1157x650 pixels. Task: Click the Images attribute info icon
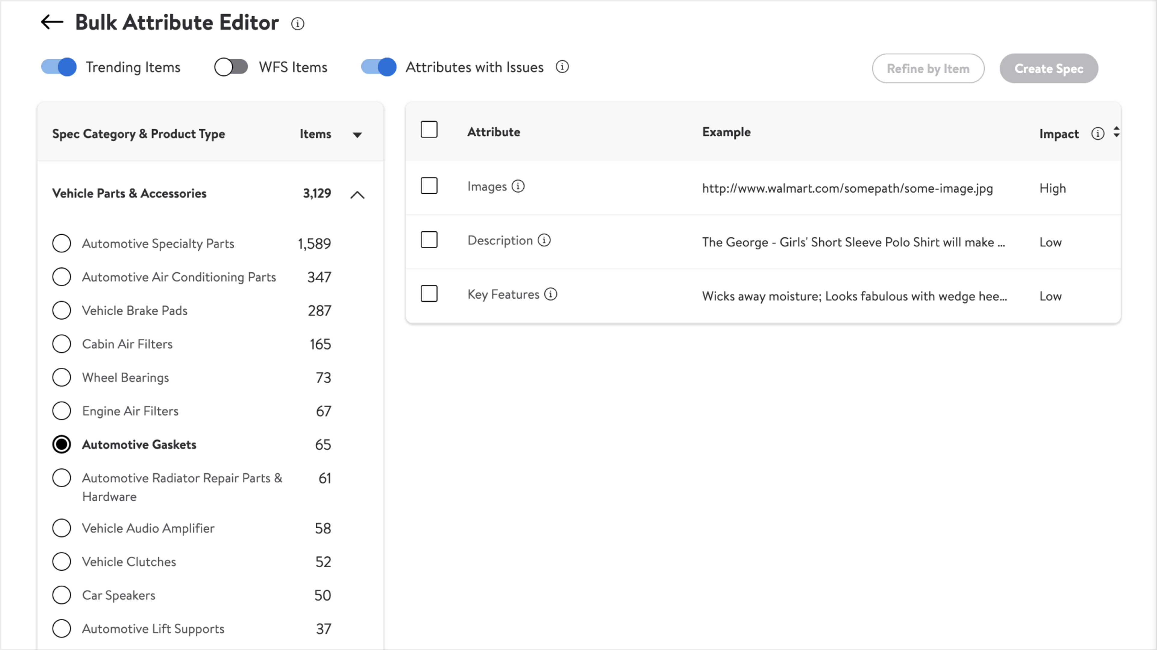[x=518, y=186]
